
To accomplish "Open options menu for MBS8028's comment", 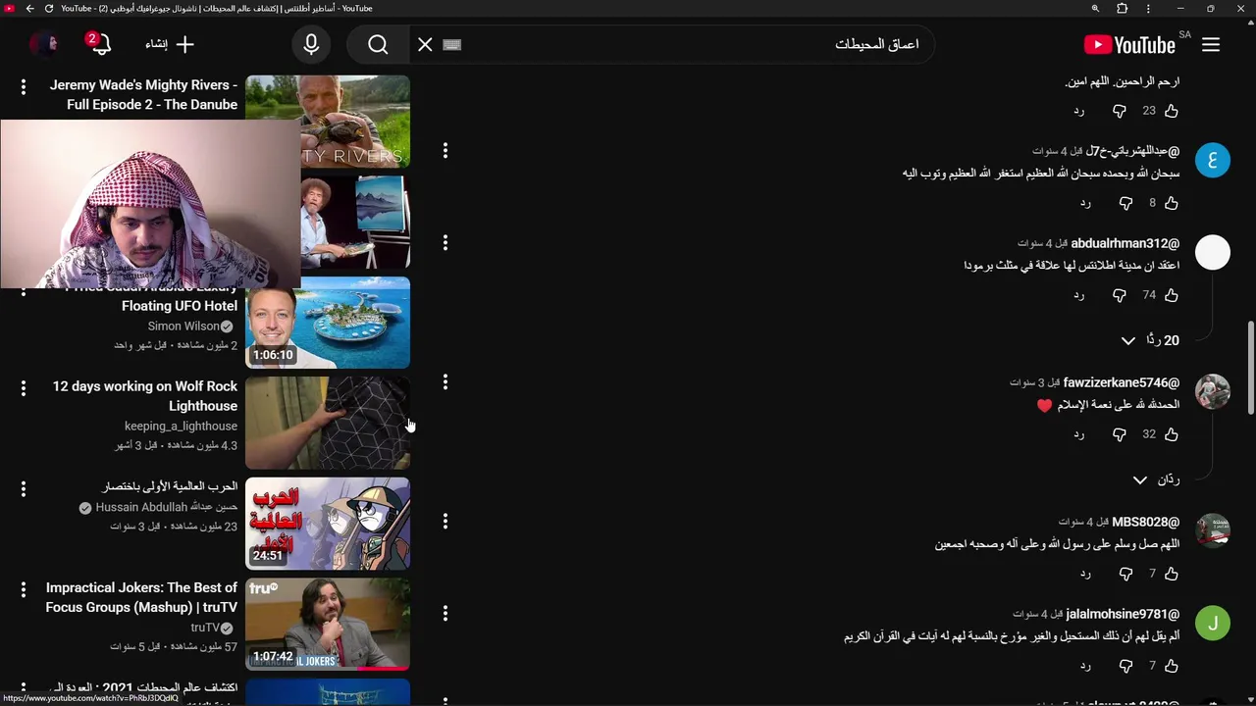I will (x=445, y=521).
